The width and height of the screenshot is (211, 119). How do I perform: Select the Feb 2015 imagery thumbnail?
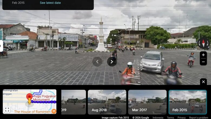coord(188,102)
